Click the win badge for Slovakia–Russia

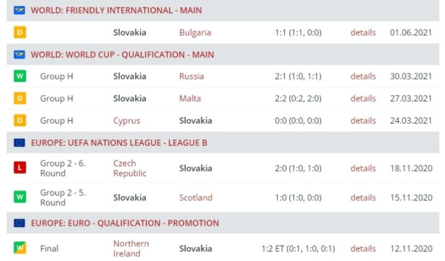coord(20,77)
